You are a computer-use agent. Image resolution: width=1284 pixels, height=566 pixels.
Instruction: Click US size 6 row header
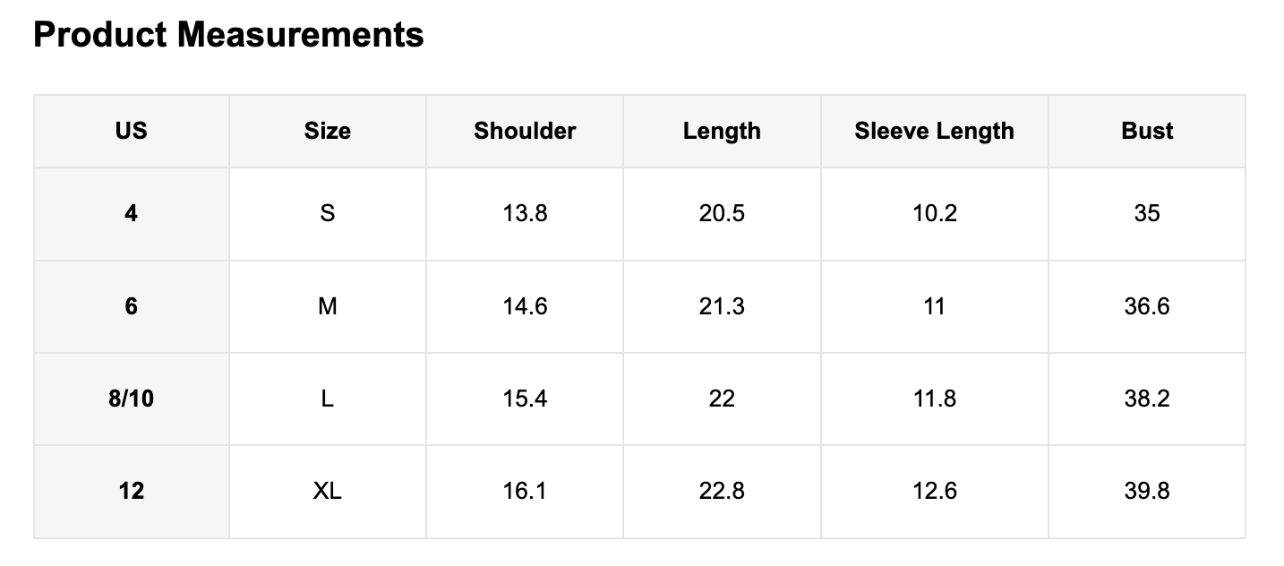click(x=131, y=306)
